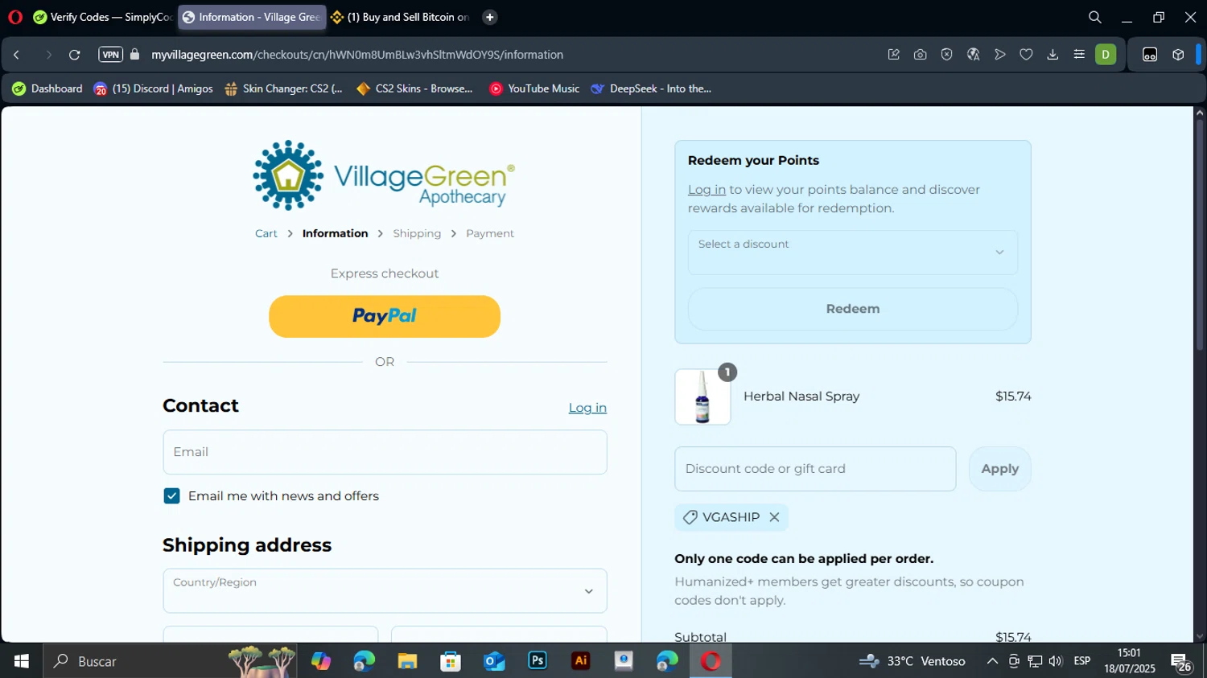Open Illustrator from the taskbar

581,661
